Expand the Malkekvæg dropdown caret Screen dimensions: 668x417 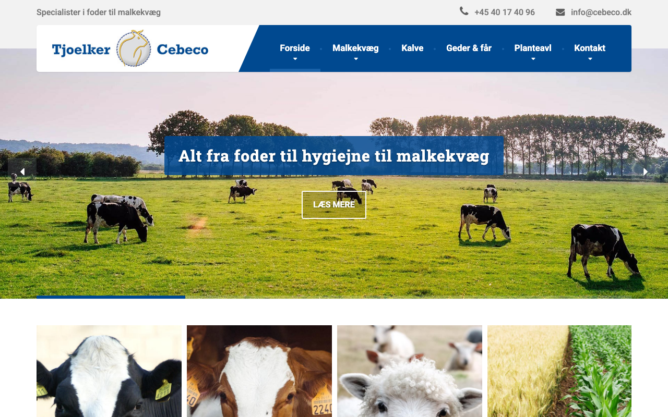pos(356,59)
